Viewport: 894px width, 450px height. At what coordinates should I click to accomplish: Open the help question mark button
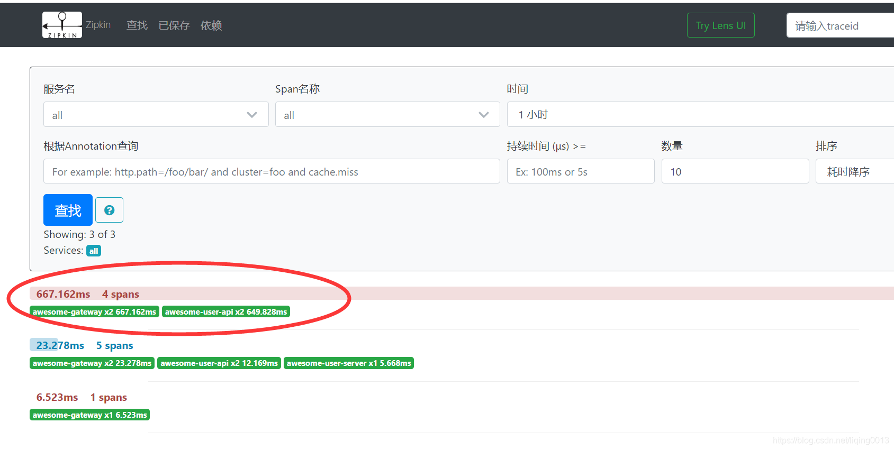pyautogui.click(x=109, y=210)
